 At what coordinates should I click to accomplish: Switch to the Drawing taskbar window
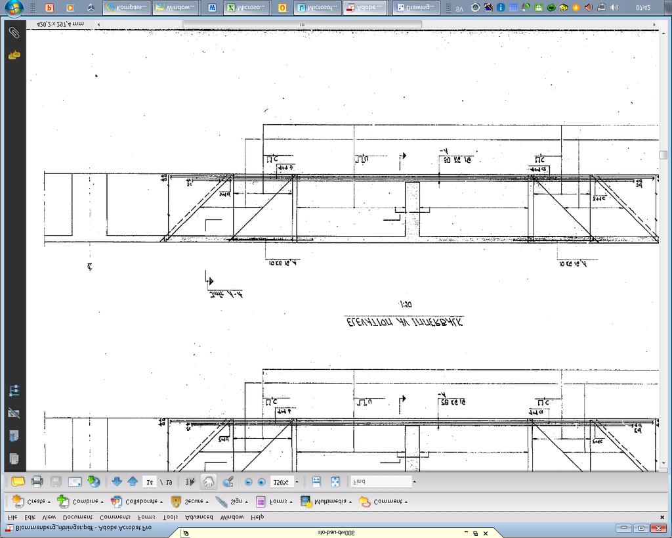coord(415,8)
